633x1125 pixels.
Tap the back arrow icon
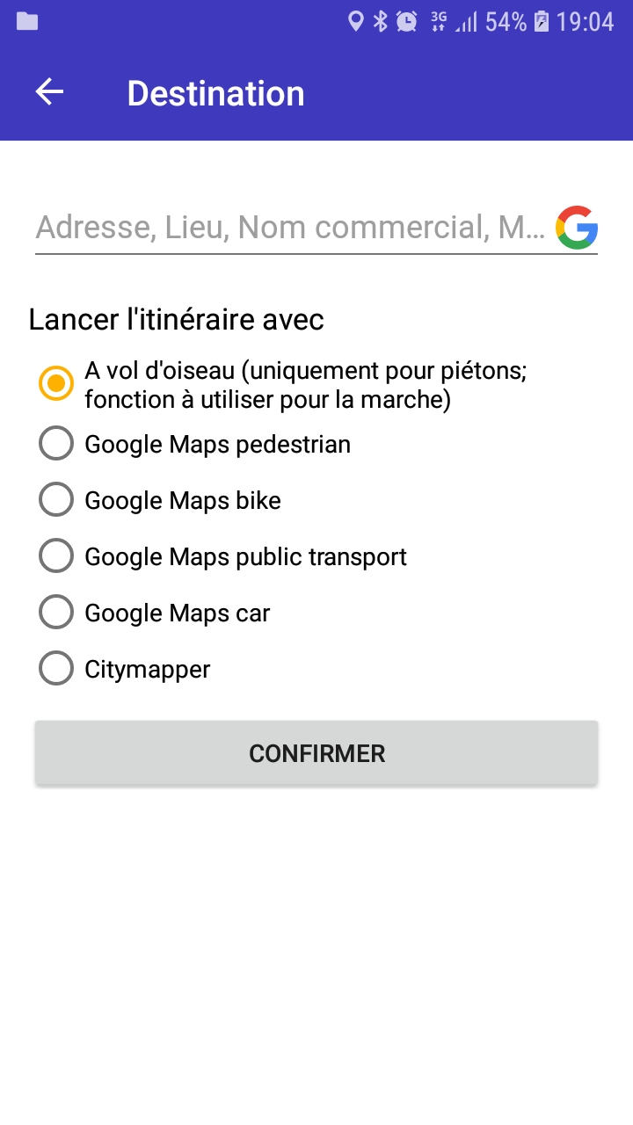click(49, 92)
